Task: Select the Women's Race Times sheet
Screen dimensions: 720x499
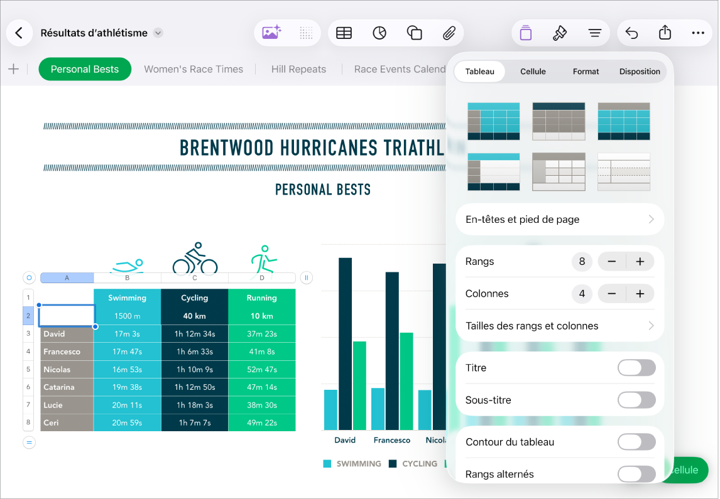Action: click(194, 69)
